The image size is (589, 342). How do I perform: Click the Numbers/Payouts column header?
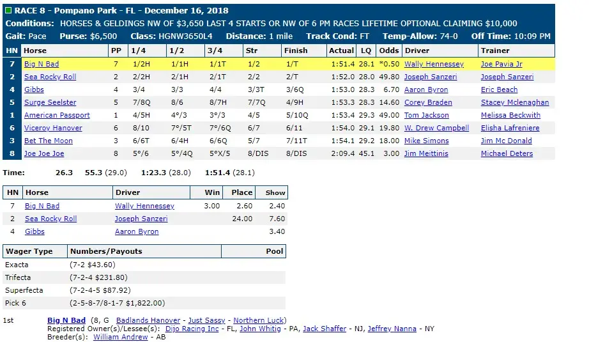click(144, 251)
